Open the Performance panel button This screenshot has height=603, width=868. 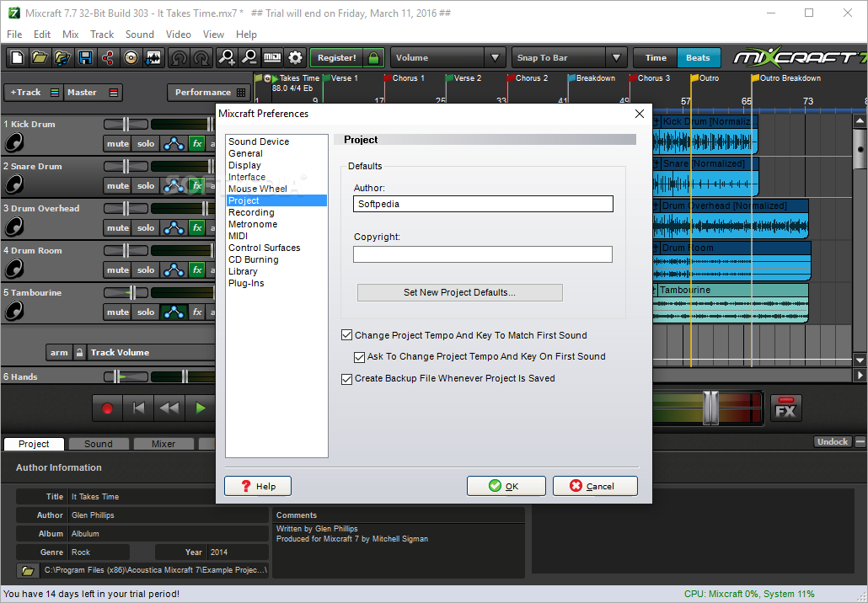pyautogui.click(x=208, y=93)
